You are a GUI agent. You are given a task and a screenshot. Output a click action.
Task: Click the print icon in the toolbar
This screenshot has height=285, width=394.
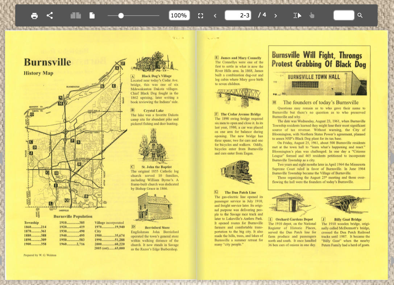pyautogui.click(x=34, y=16)
